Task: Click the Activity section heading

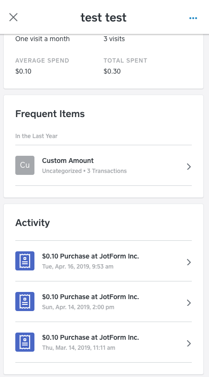Action: coord(33,223)
